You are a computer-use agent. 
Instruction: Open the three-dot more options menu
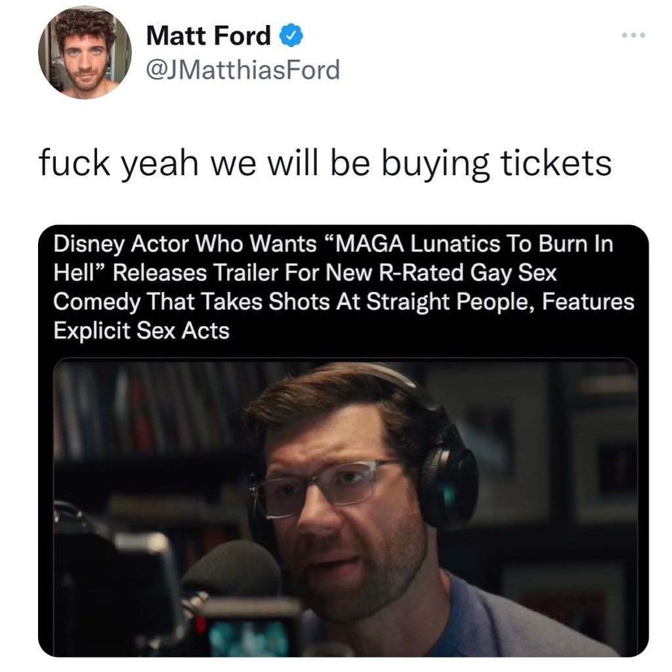point(634,35)
